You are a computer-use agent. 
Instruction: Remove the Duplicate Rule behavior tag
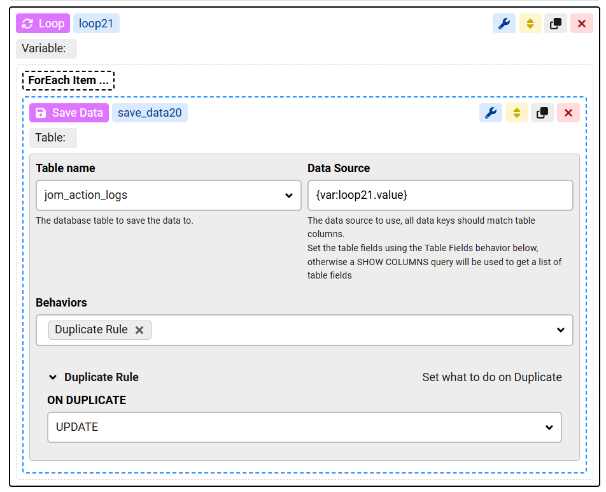click(139, 329)
